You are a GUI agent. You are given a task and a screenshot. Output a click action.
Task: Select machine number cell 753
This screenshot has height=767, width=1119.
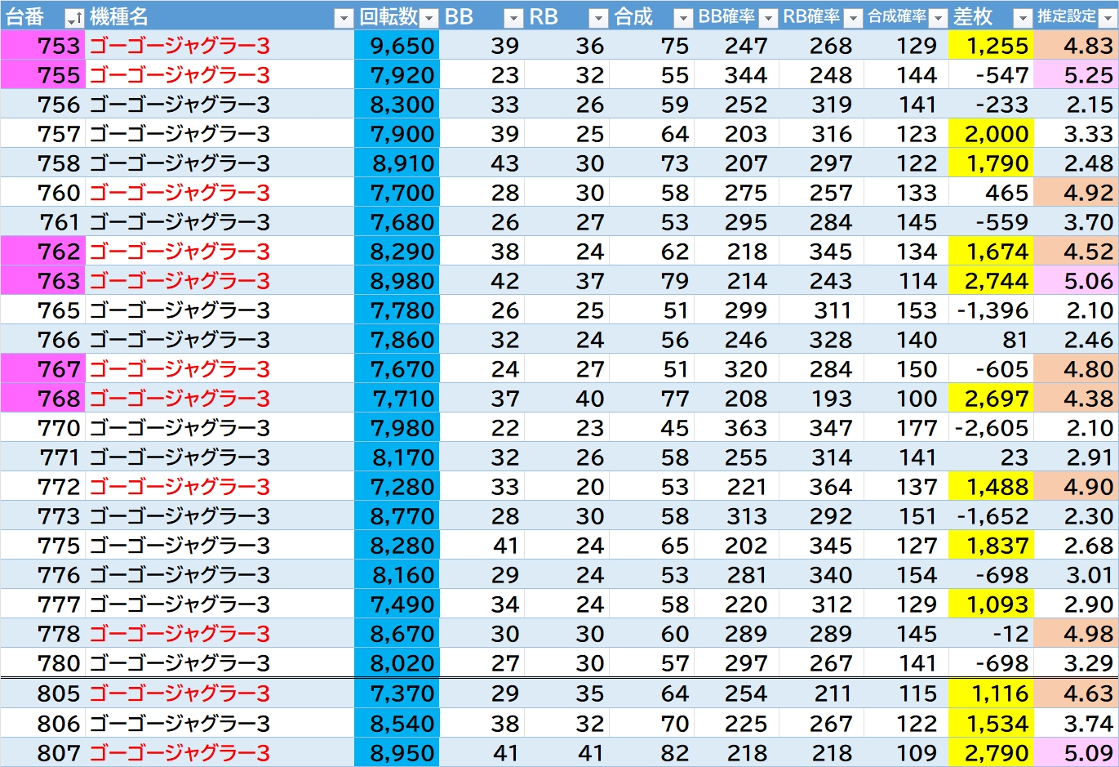(42, 46)
